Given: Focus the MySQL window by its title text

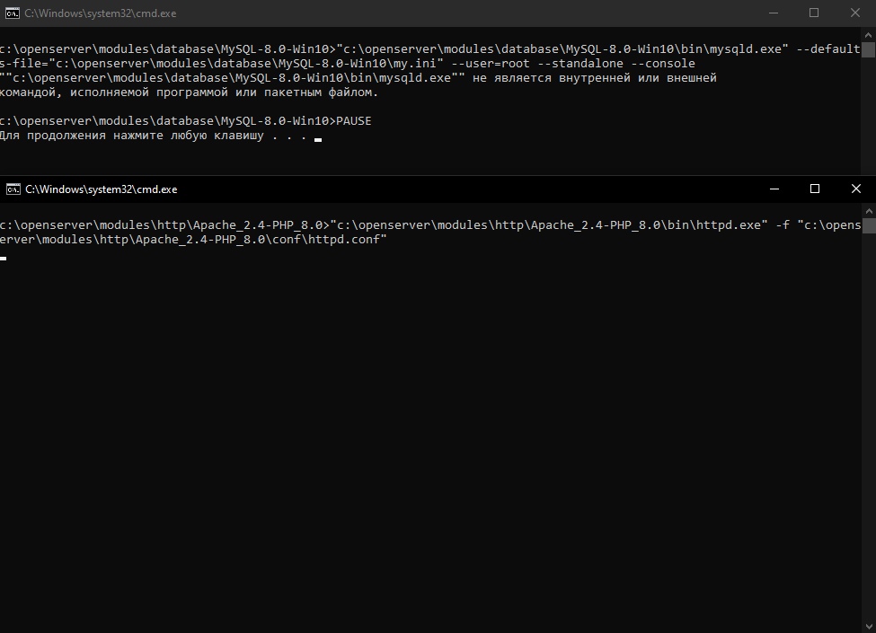Looking at the screenshot, I should pos(101,13).
